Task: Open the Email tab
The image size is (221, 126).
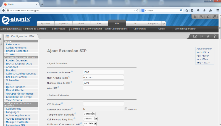Action: (81, 23)
